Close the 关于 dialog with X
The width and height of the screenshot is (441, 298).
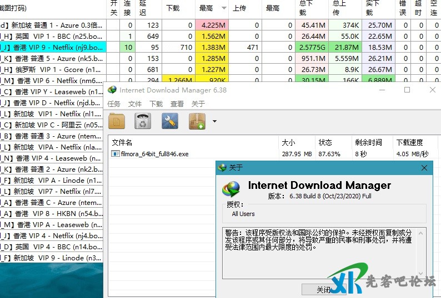click(x=424, y=168)
